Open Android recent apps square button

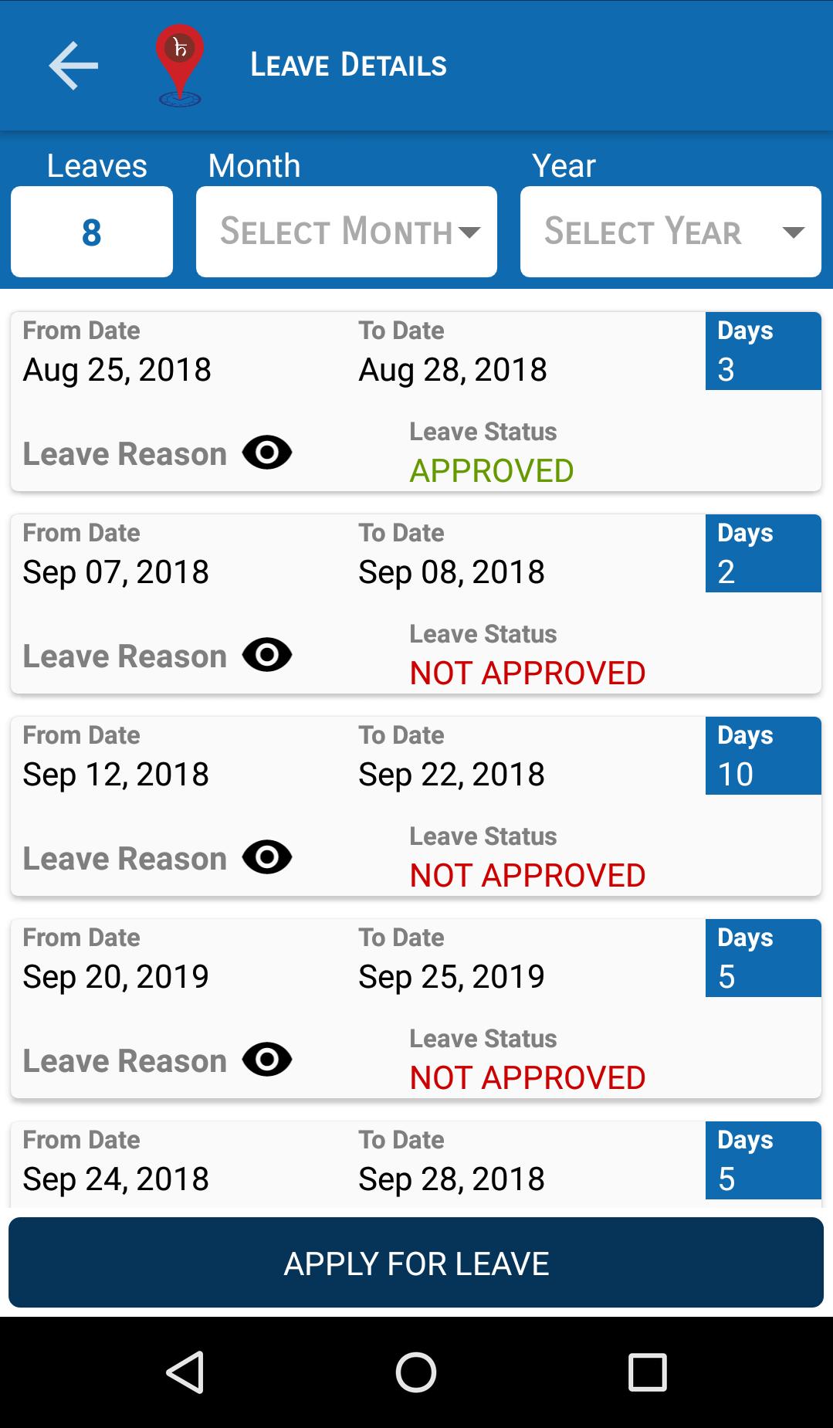pos(647,1372)
